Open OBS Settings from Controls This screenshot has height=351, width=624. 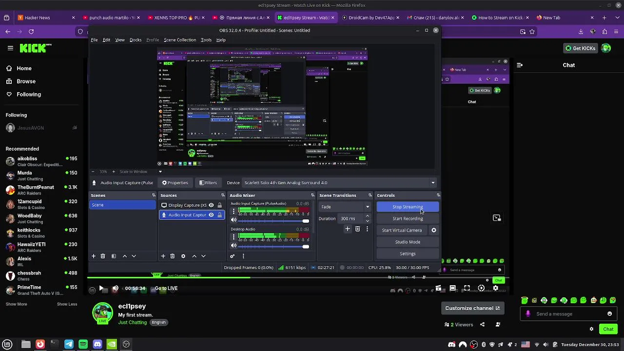click(408, 253)
